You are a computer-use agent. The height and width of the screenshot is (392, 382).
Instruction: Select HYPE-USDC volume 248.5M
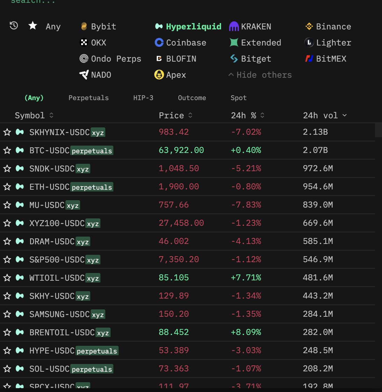[318, 350]
